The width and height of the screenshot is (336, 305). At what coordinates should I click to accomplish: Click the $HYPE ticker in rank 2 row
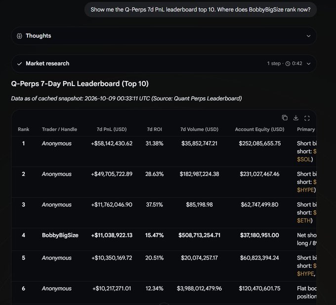point(305,190)
